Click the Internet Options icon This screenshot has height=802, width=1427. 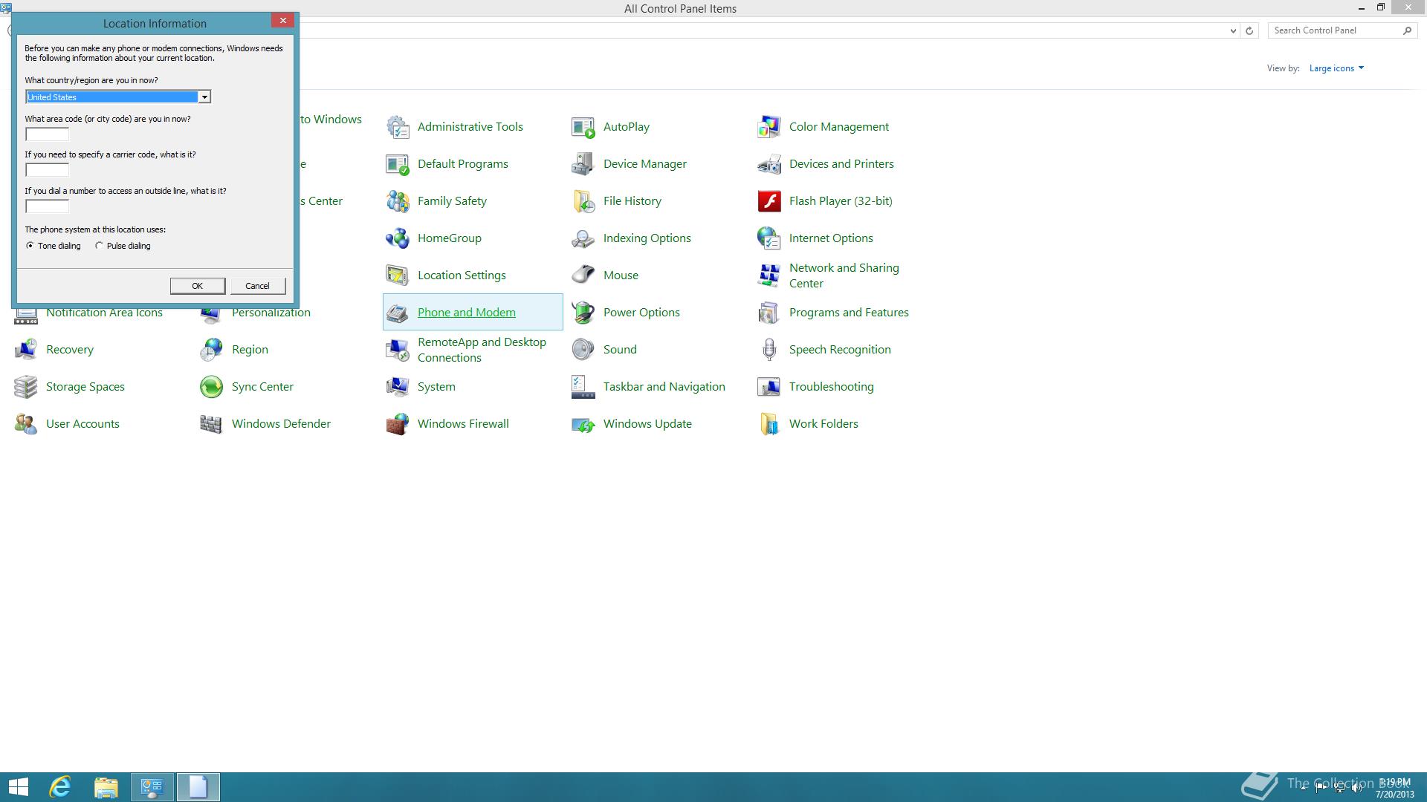point(769,238)
